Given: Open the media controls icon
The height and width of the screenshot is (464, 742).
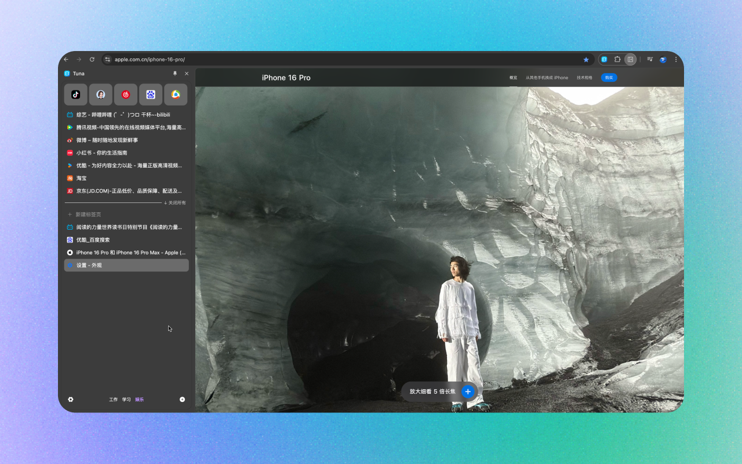Looking at the screenshot, I should (x=650, y=59).
